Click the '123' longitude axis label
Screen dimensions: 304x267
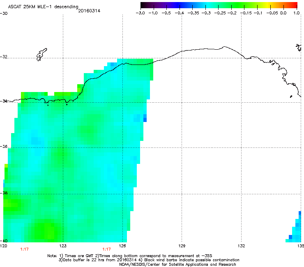click(x=63, y=246)
